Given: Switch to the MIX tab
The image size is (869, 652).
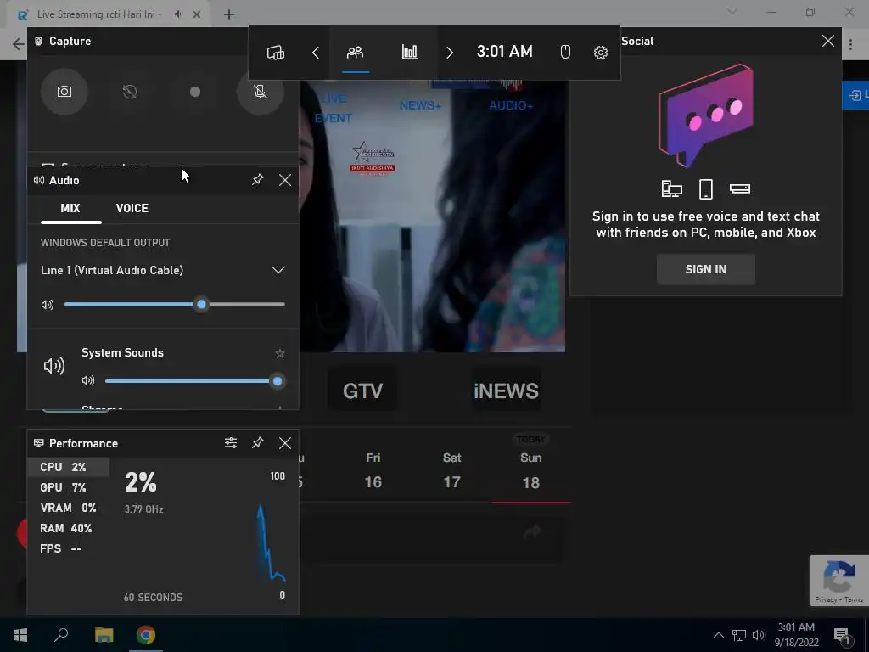Looking at the screenshot, I should point(70,209).
